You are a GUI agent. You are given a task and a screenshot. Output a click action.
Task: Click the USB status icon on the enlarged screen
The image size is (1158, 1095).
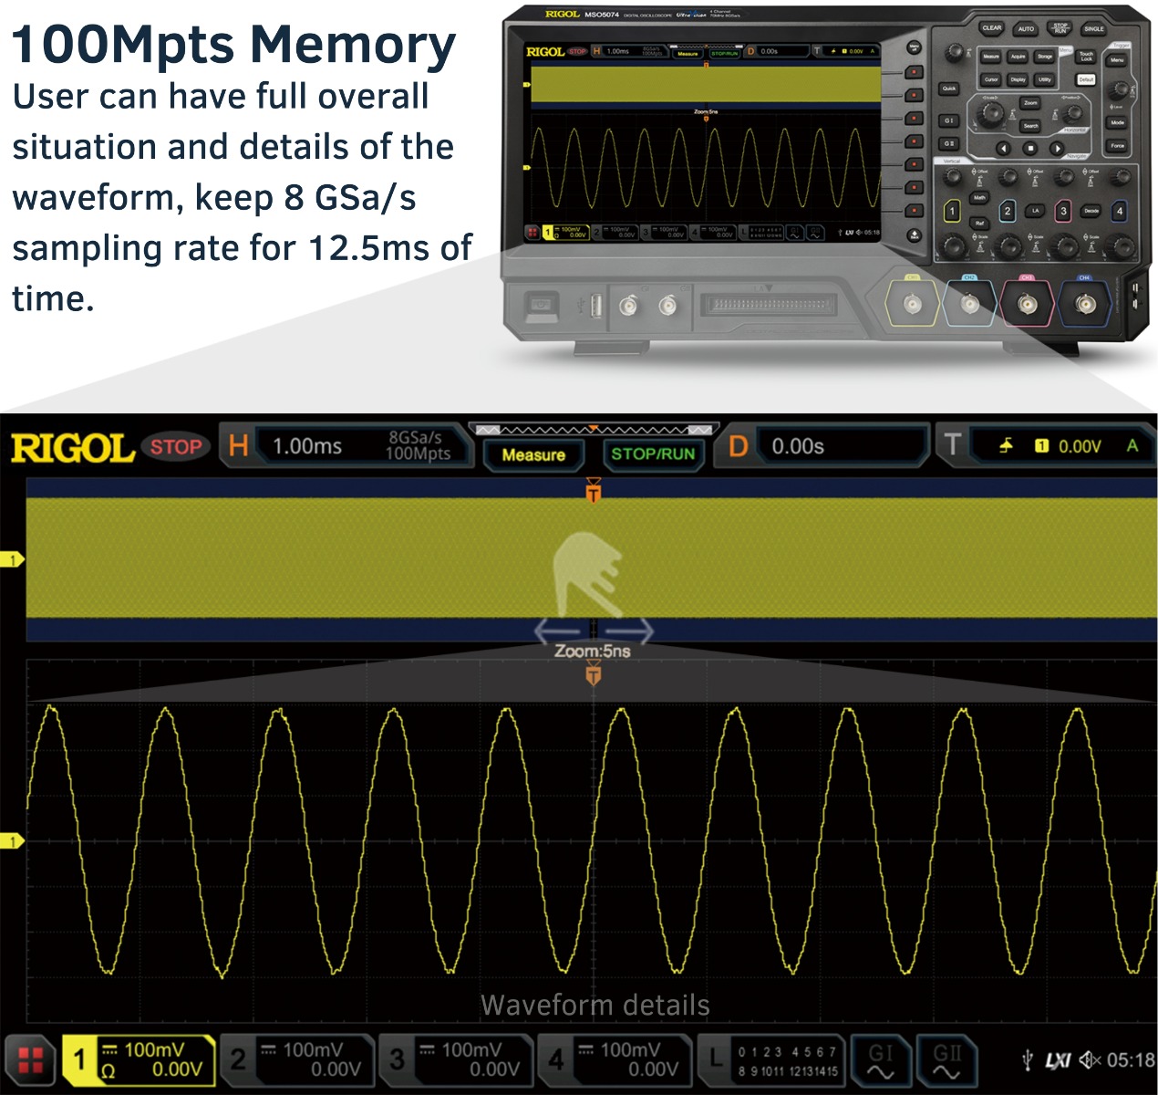pyautogui.click(x=1028, y=1059)
